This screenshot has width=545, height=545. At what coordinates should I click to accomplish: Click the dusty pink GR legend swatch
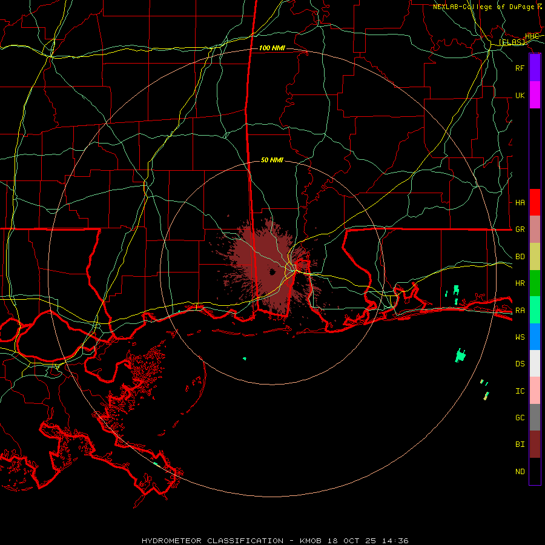[x=535, y=230]
